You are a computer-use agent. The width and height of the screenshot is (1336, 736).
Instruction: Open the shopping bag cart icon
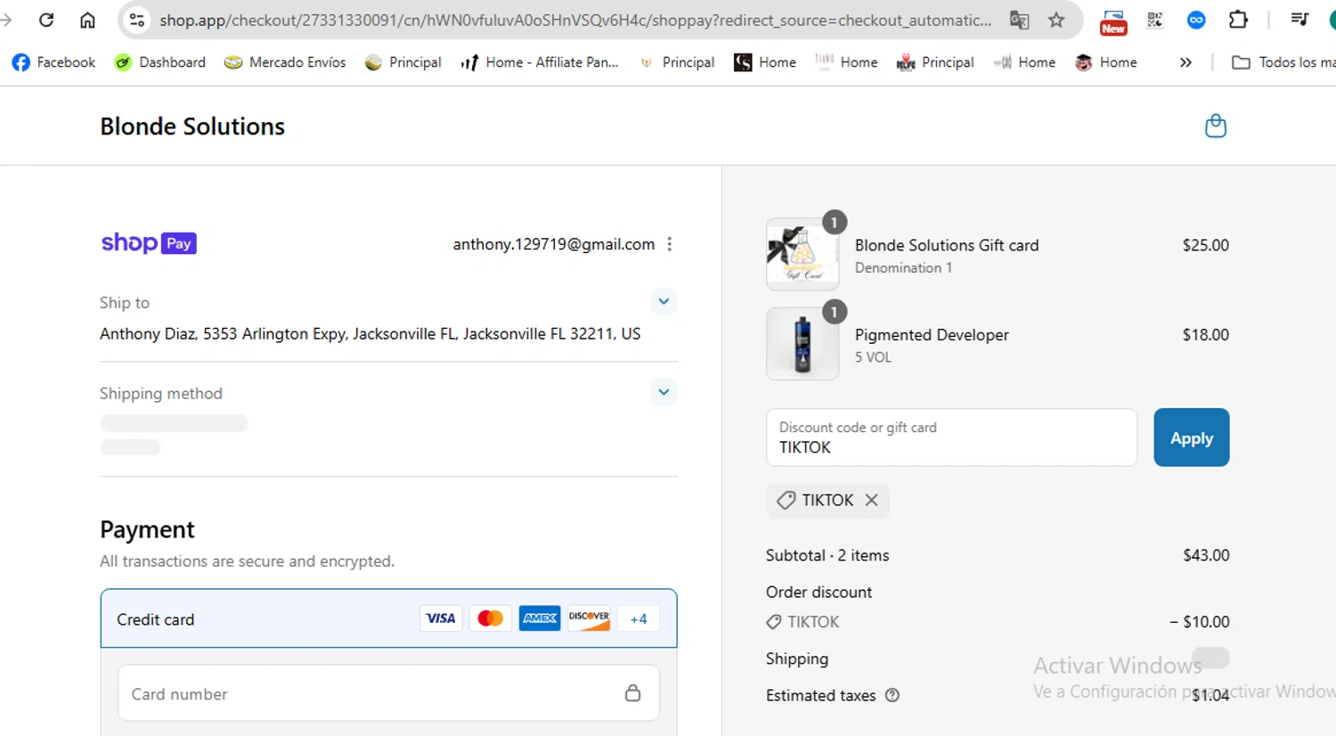tap(1216, 126)
